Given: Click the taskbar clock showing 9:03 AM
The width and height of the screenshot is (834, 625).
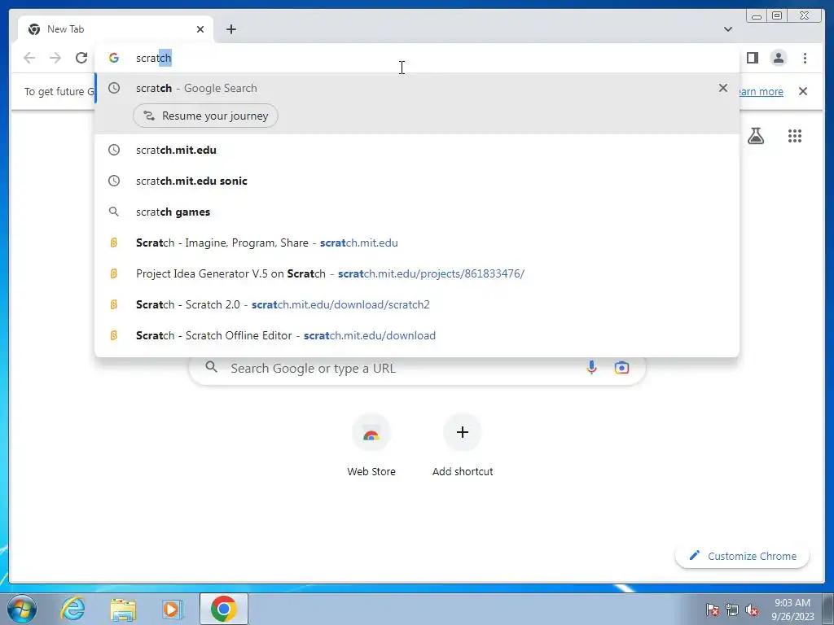Looking at the screenshot, I should pos(792,610).
